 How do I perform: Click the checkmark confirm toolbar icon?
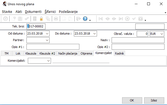click(134, 19)
